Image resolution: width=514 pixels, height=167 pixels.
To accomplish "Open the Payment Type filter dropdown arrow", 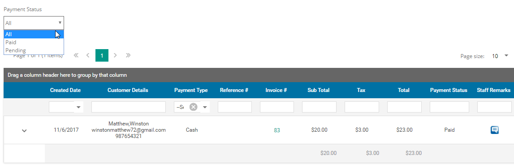I will [205, 107].
